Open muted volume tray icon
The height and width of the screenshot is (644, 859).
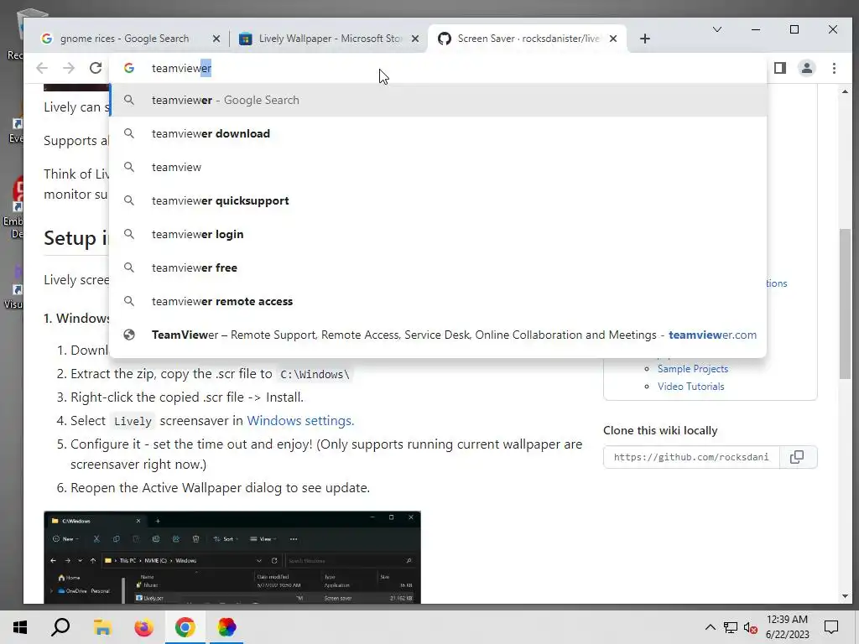751,627
